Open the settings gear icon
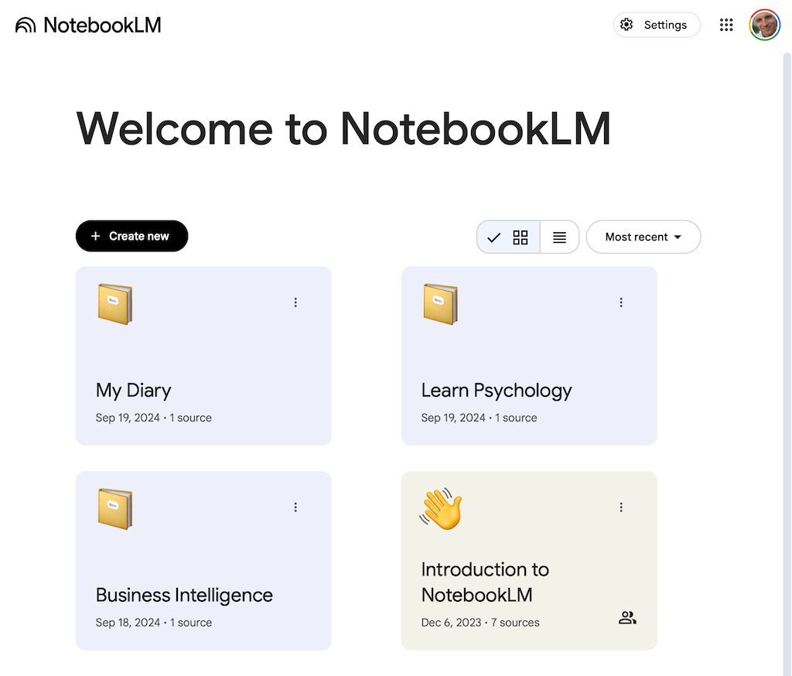The image size is (792, 676). point(626,24)
